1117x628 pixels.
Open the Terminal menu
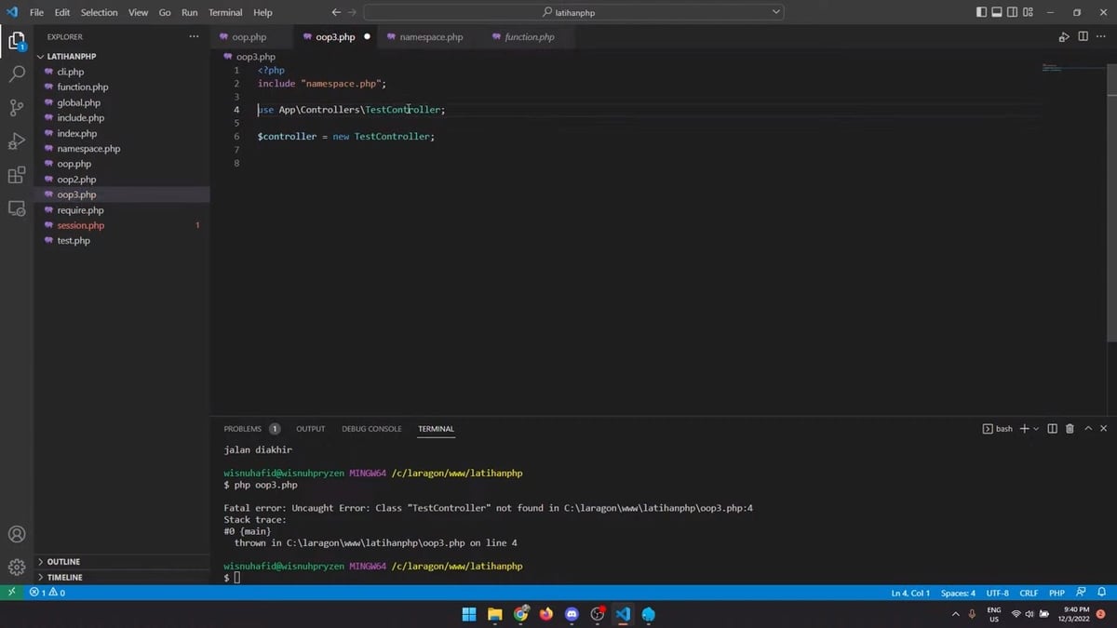[x=224, y=12]
